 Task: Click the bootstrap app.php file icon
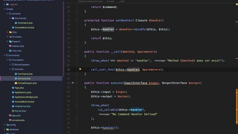point(10,115)
